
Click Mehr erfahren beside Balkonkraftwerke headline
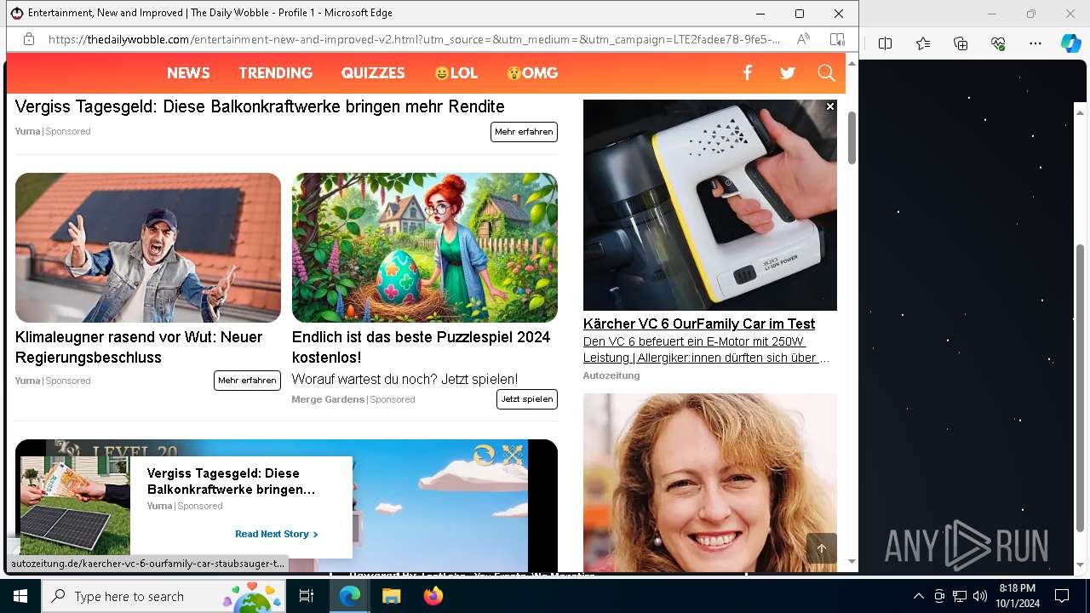tap(524, 132)
